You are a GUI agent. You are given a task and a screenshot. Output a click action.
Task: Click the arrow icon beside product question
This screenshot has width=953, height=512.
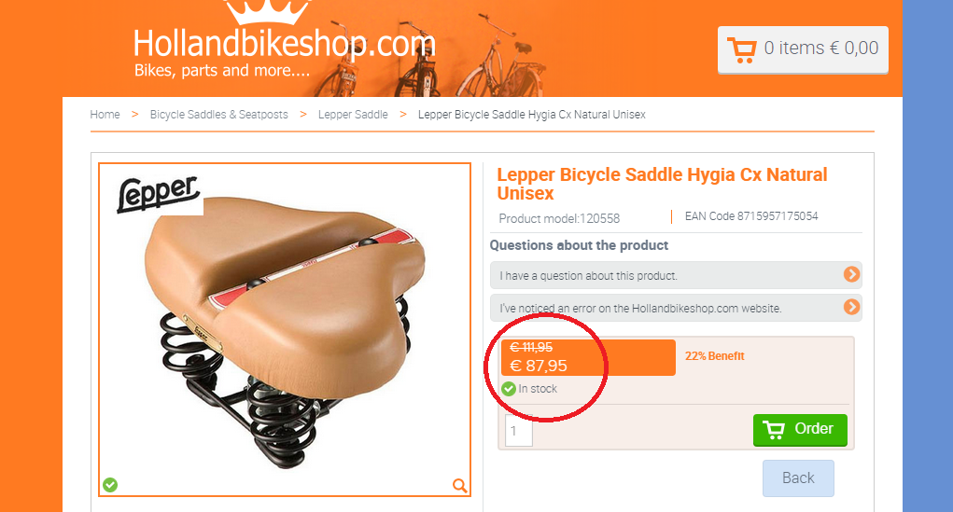pyautogui.click(x=851, y=274)
